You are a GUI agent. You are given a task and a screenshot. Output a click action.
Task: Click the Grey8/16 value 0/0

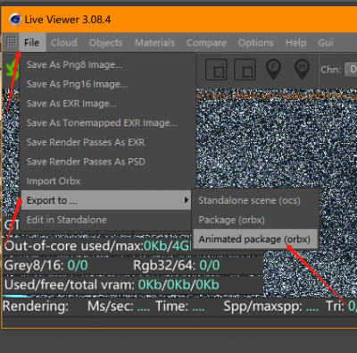[78, 265]
